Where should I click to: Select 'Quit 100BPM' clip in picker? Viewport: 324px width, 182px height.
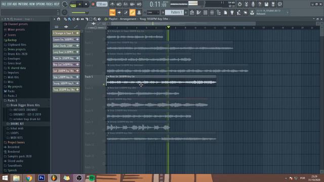[x=66, y=71]
